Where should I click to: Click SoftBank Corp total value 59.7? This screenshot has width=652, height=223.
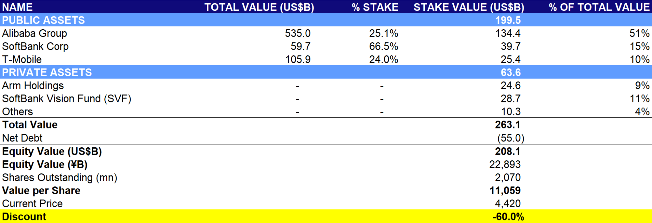coord(301,46)
